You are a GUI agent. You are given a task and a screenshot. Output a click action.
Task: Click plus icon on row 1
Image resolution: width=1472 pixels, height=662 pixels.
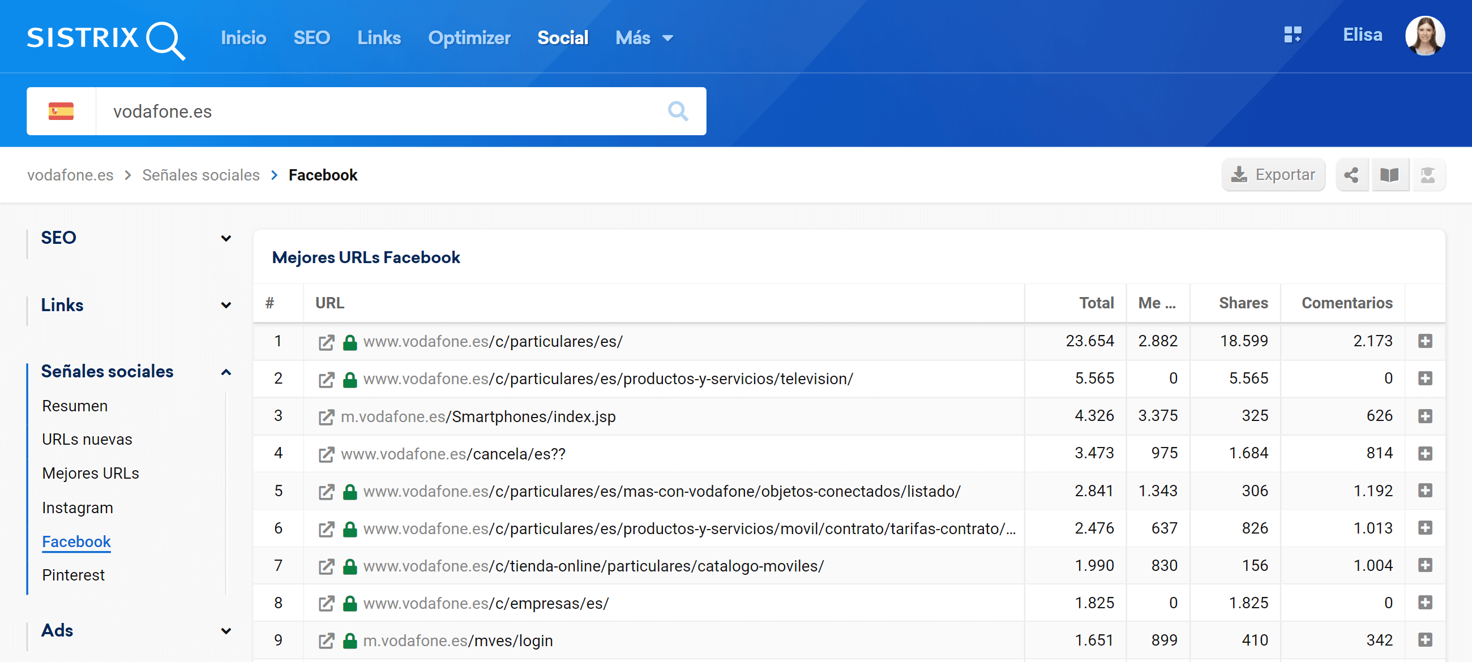1424,341
